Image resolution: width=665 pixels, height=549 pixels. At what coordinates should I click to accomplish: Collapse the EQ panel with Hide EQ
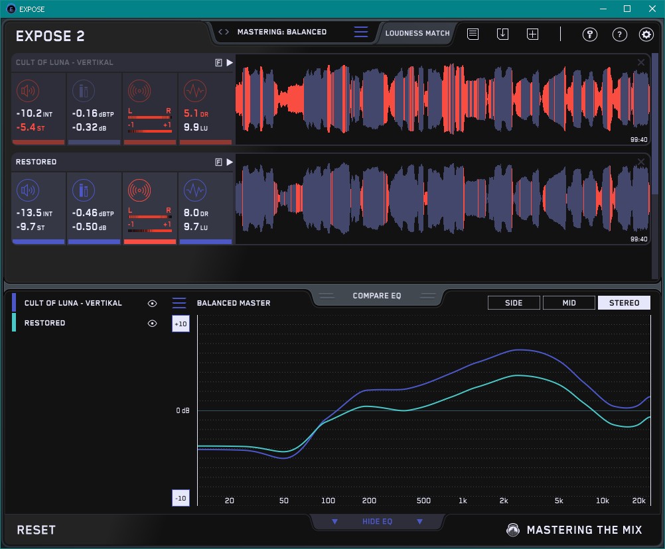coord(377,522)
